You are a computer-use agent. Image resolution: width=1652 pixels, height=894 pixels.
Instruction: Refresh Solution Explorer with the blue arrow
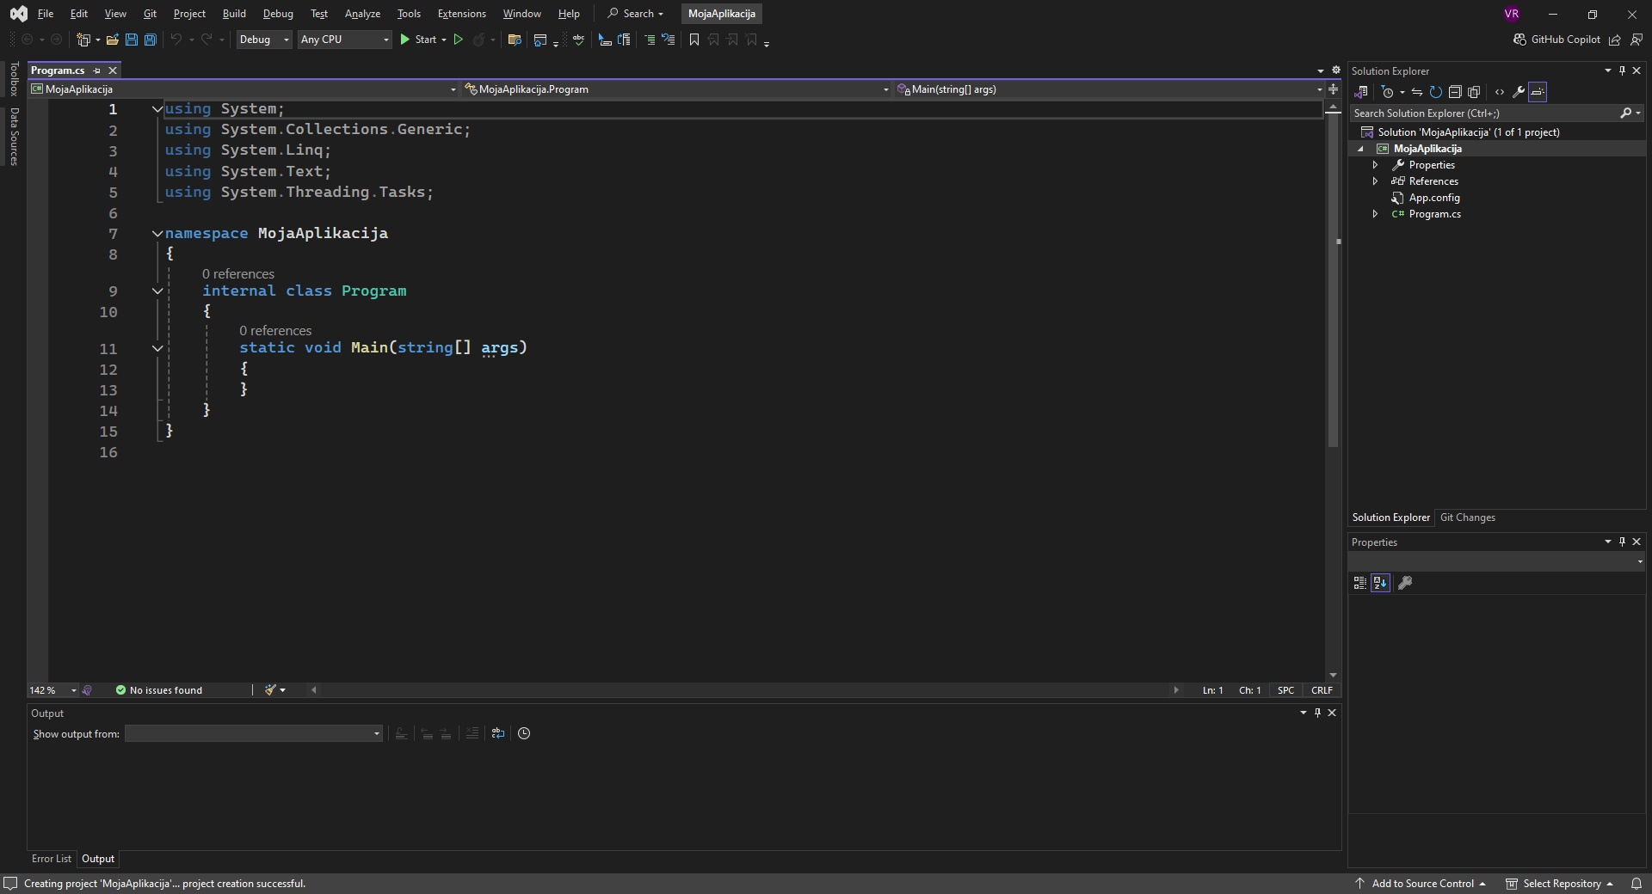point(1436,92)
